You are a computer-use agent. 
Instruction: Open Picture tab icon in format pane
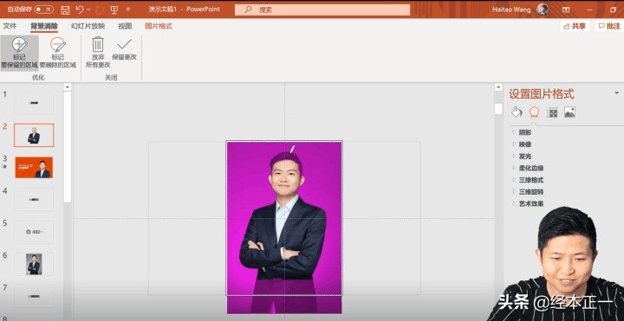tap(569, 112)
